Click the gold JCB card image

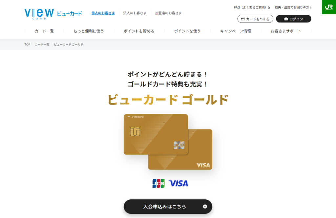click(x=156, y=134)
